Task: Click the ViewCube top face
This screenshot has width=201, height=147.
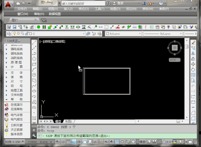Action: (x=175, y=48)
